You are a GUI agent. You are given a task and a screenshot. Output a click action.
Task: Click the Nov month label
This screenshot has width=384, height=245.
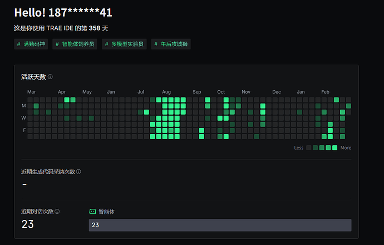(x=246, y=92)
